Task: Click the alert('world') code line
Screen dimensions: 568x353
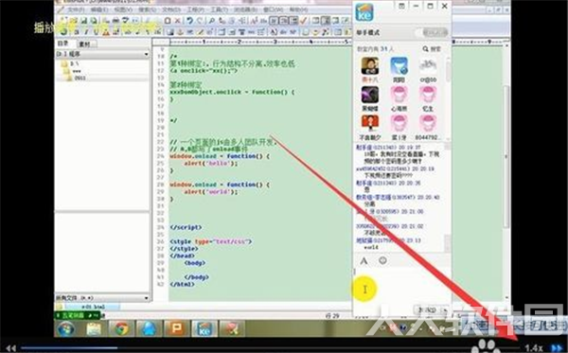Action: coord(210,191)
